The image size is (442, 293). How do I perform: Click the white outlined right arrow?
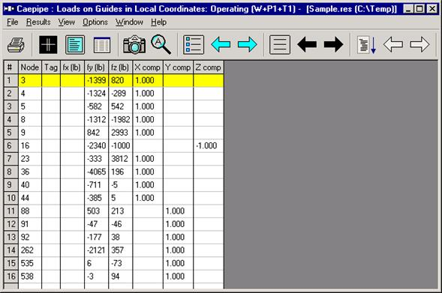pos(419,44)
